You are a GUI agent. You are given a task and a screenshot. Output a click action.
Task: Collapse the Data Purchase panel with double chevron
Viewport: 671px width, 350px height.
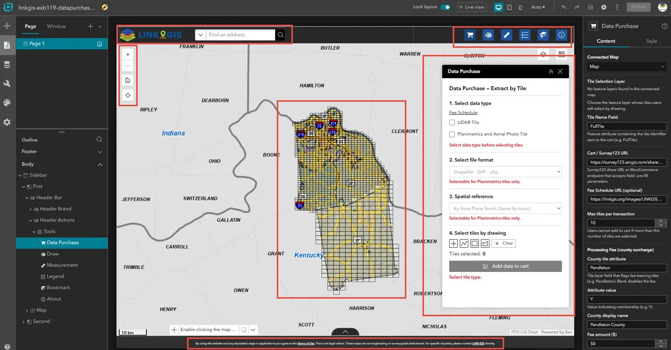click(551, 72)
